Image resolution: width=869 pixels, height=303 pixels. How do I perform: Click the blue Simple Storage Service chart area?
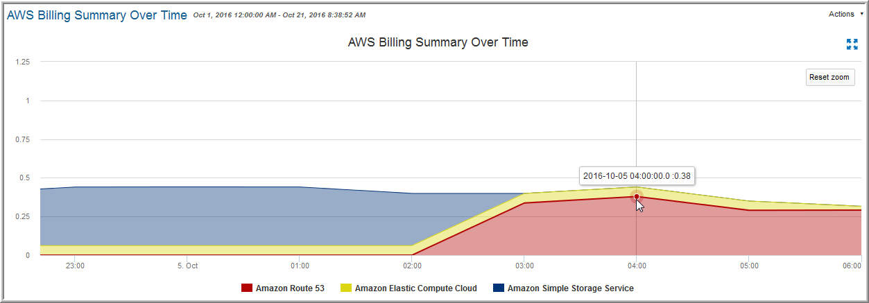pyautogui.click(x=208, y=215)
